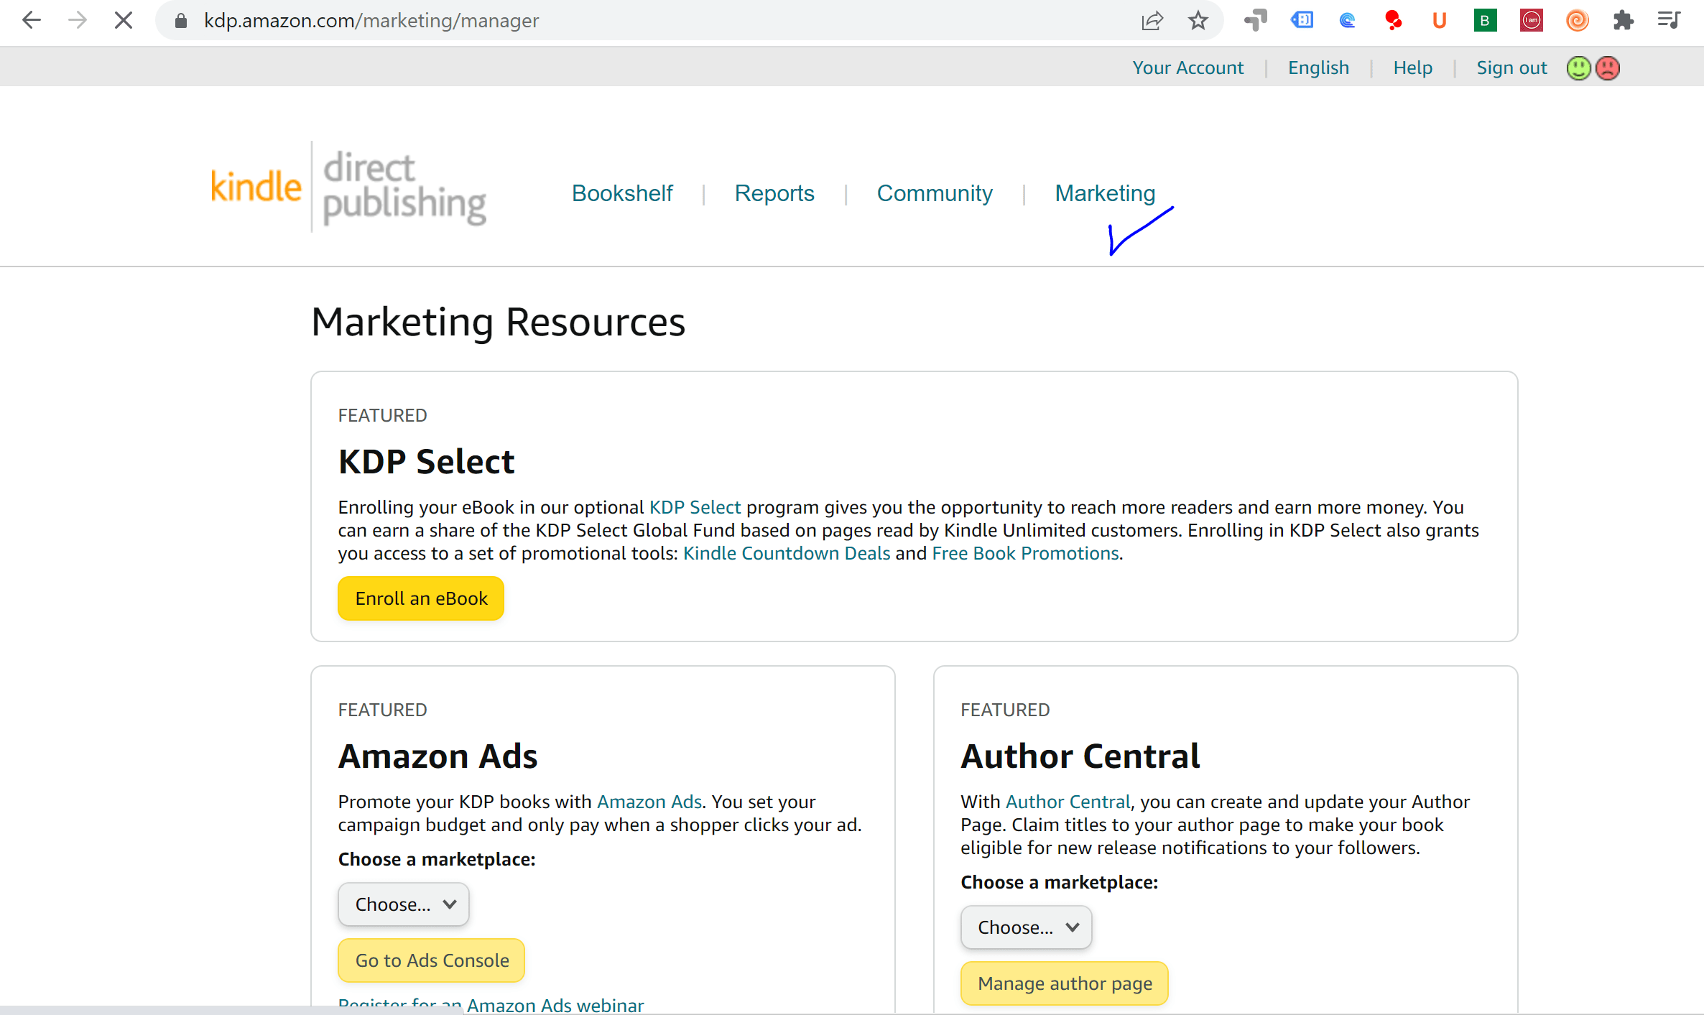Click the Kindle Direct Publishing logo

[348, 187]
